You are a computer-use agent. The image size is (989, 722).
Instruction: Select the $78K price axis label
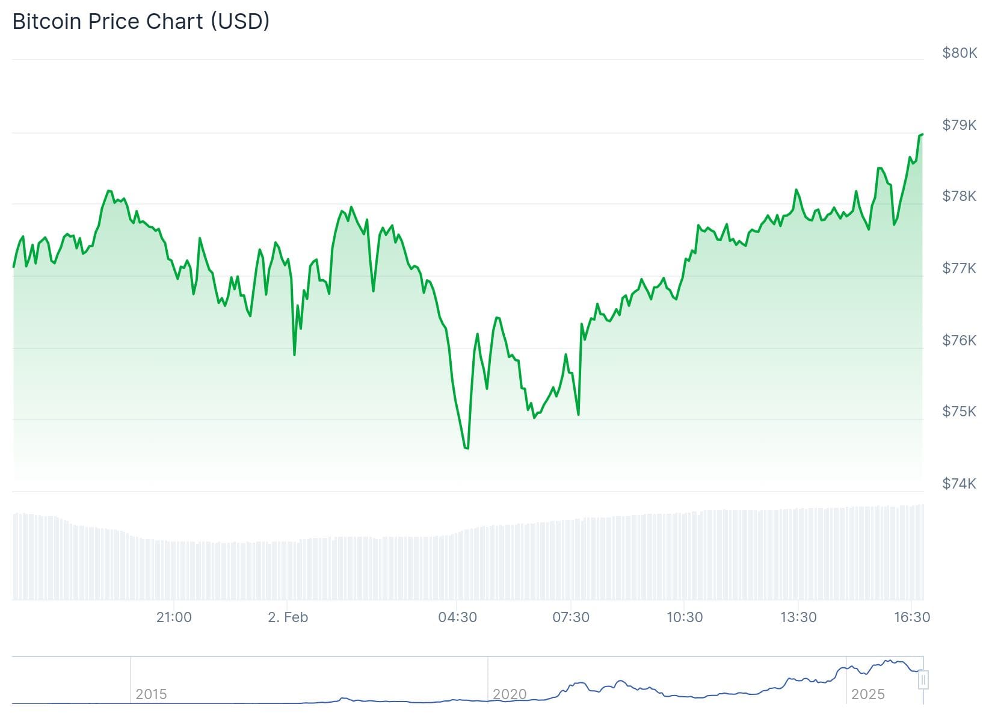pyautogui.click(x=960, y=196)
